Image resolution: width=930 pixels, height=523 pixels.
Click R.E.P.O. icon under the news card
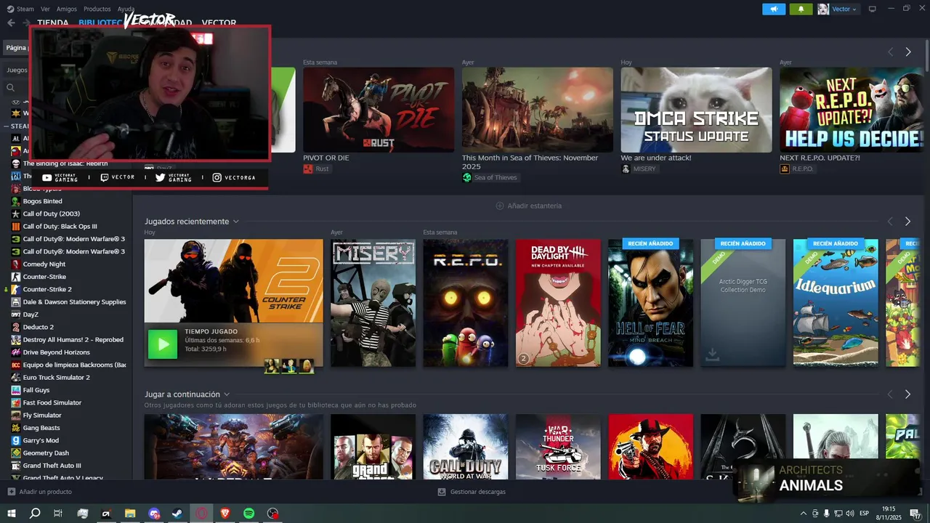pyautogui.click(x=785, y=169)
